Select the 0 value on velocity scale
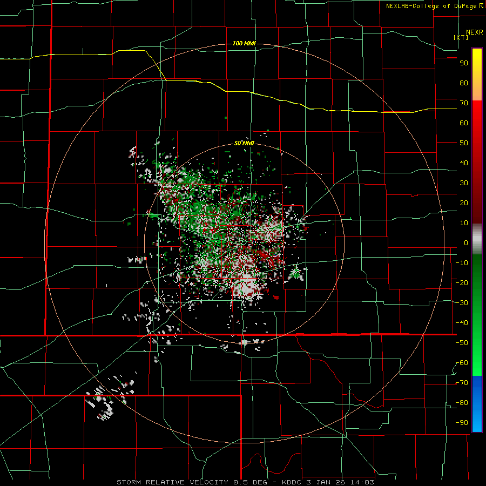The image size is (486, 486). coord(466,243)
